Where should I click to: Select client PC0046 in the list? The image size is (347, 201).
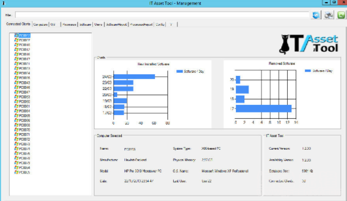22,88
